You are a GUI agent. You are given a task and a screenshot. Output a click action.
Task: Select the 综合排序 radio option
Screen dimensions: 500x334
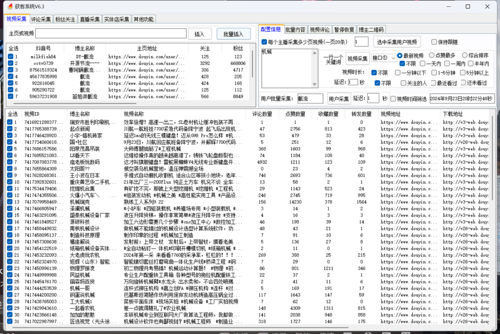click(464, 56)
